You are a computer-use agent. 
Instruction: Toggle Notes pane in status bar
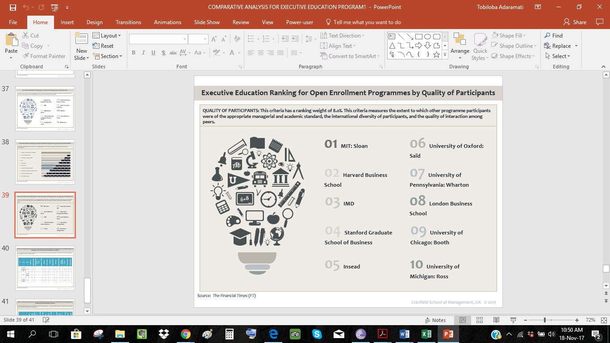coord(435,320)
